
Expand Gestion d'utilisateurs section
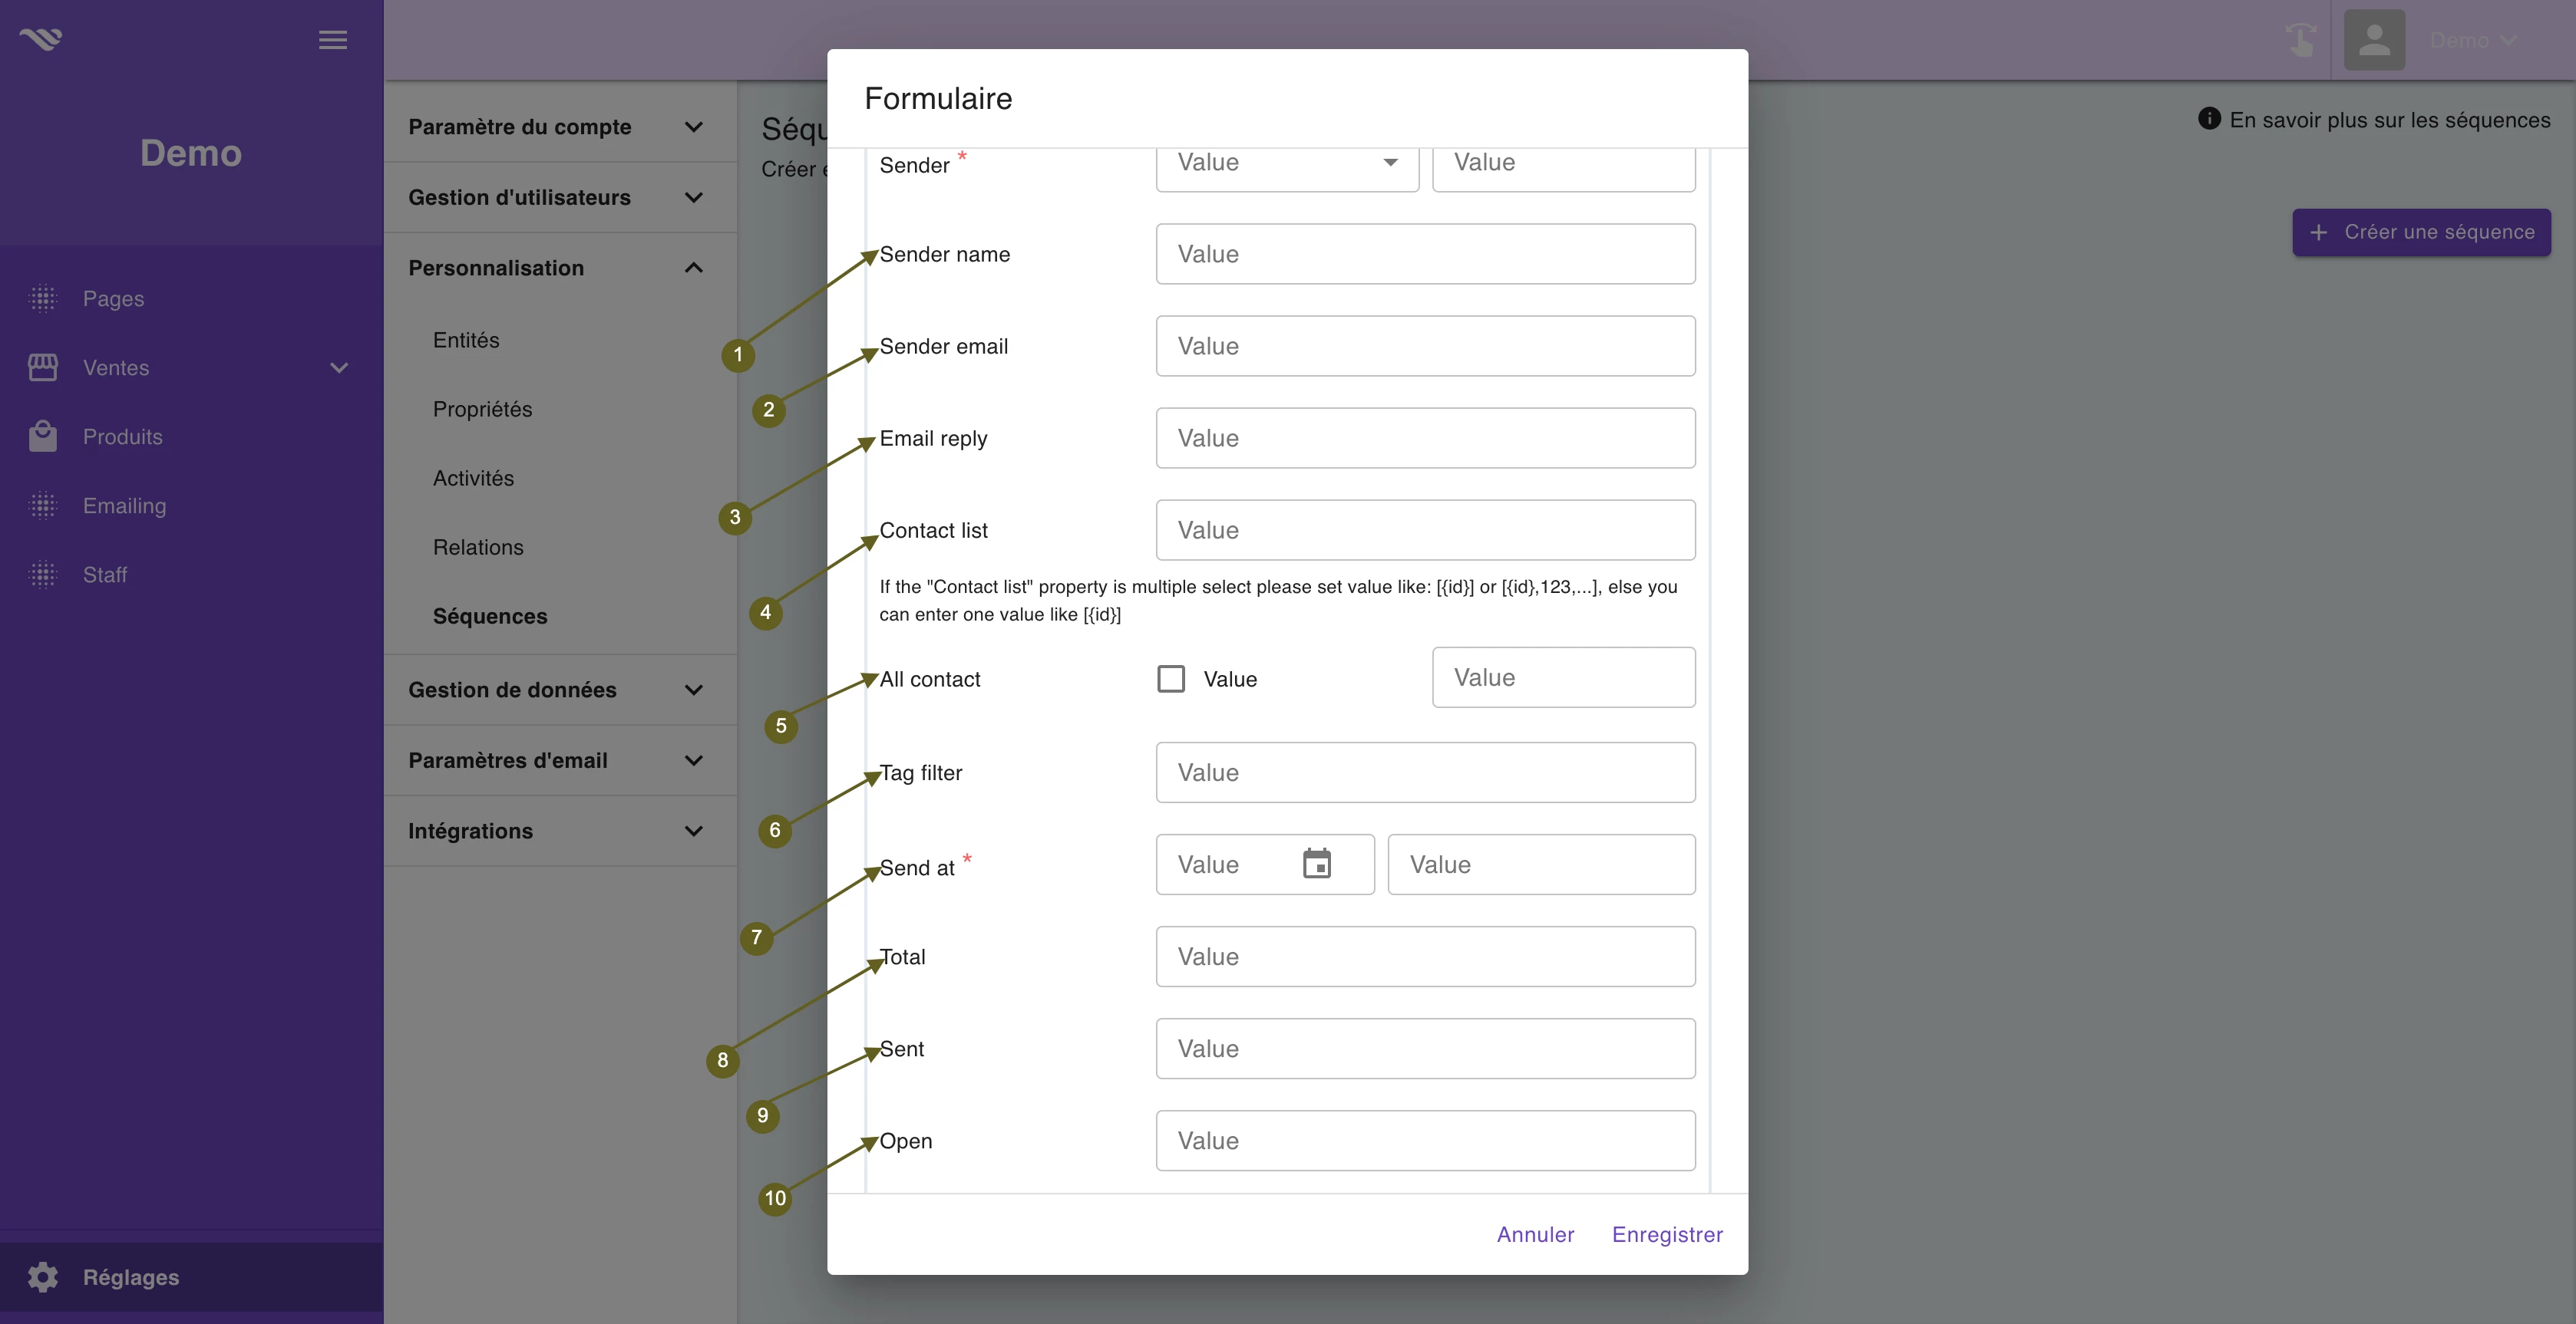pyautogui.click(x=560, y=197)
